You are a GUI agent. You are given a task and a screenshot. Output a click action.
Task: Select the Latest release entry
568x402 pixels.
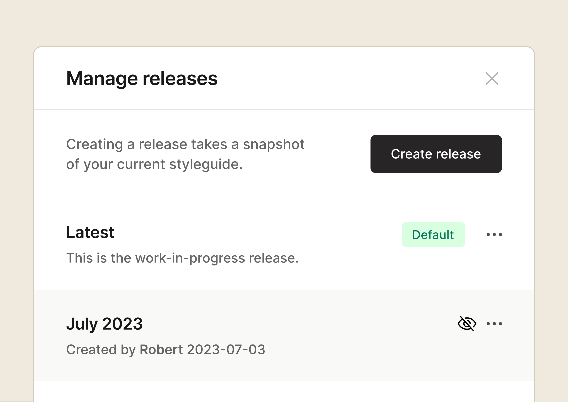pos(90,232)
